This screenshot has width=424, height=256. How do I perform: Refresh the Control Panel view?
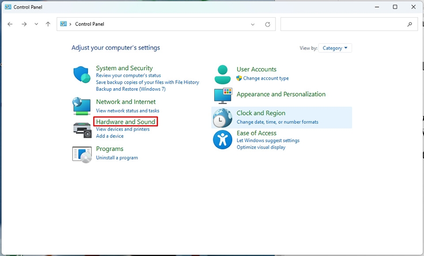(268, 24)
